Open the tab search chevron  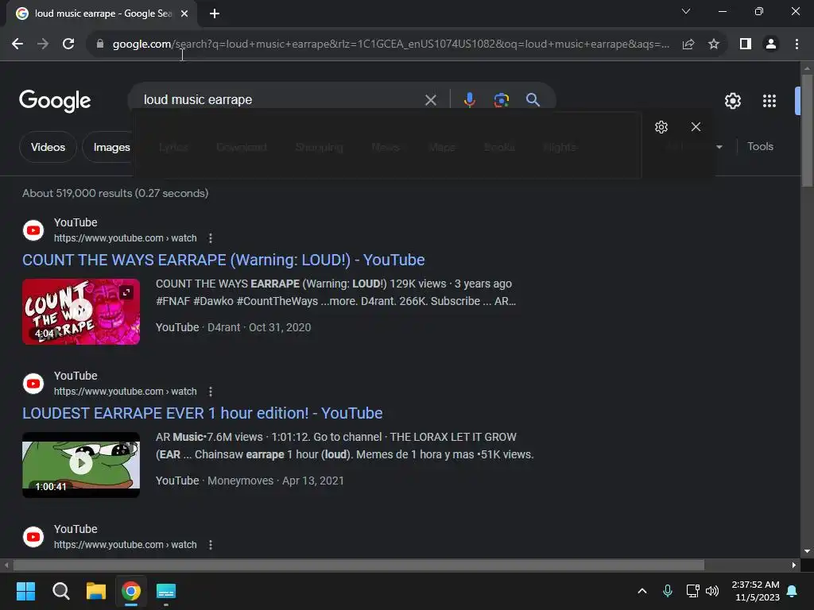click(x=686, y=11)
